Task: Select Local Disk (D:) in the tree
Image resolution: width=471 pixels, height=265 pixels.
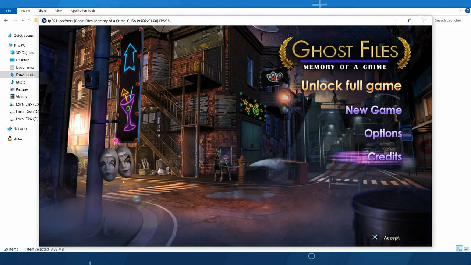Action: click(x=27, y=112)
